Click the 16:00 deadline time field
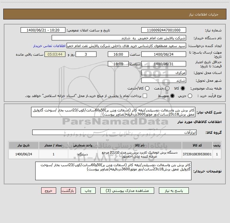Image resolution: width=230 pixels, height=223 pixels. click(x=118, y=54)
